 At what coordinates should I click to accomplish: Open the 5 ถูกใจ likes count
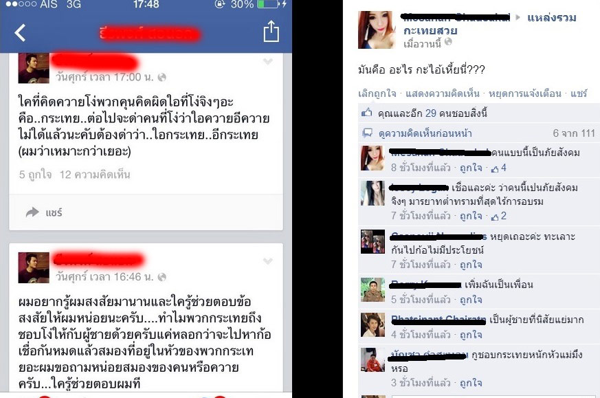(35, 175)
